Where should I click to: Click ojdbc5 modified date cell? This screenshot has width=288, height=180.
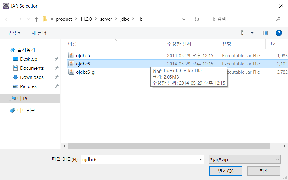coord(190,55)
